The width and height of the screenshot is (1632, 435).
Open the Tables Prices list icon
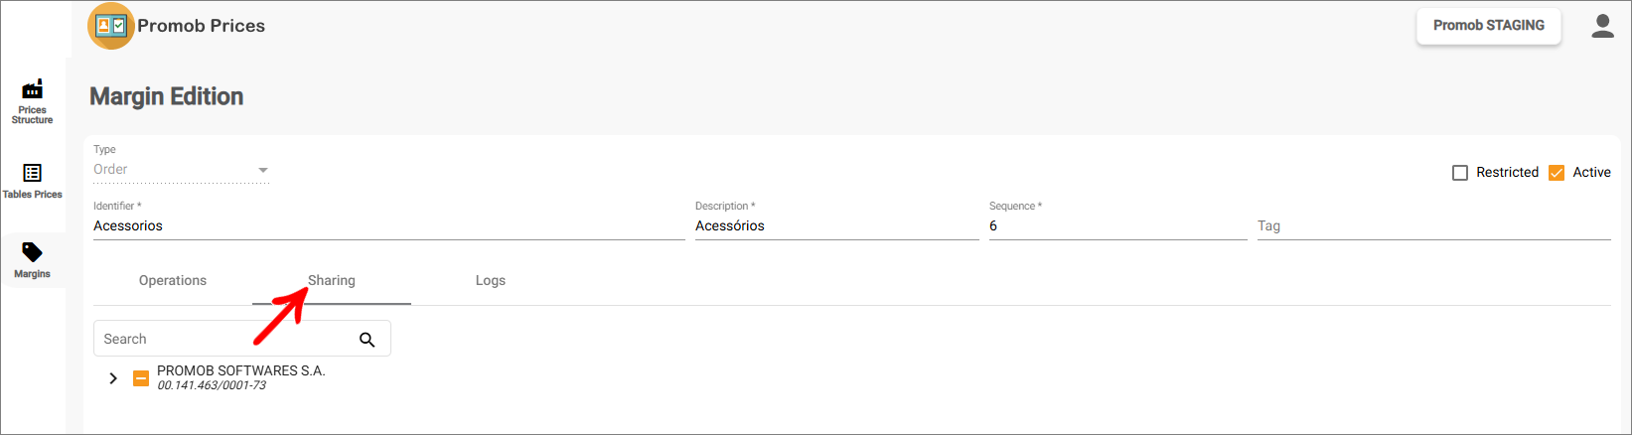[x=32, y=173]
